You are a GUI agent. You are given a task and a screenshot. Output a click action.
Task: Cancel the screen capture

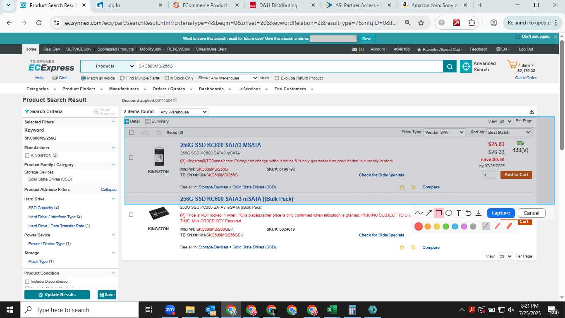531,213
